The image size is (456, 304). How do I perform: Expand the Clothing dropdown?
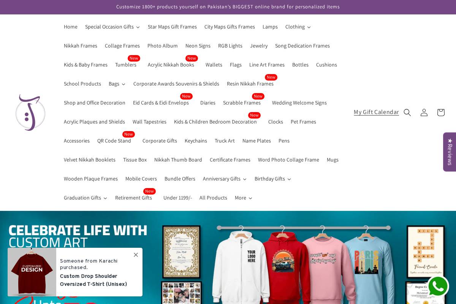point(298,27)
